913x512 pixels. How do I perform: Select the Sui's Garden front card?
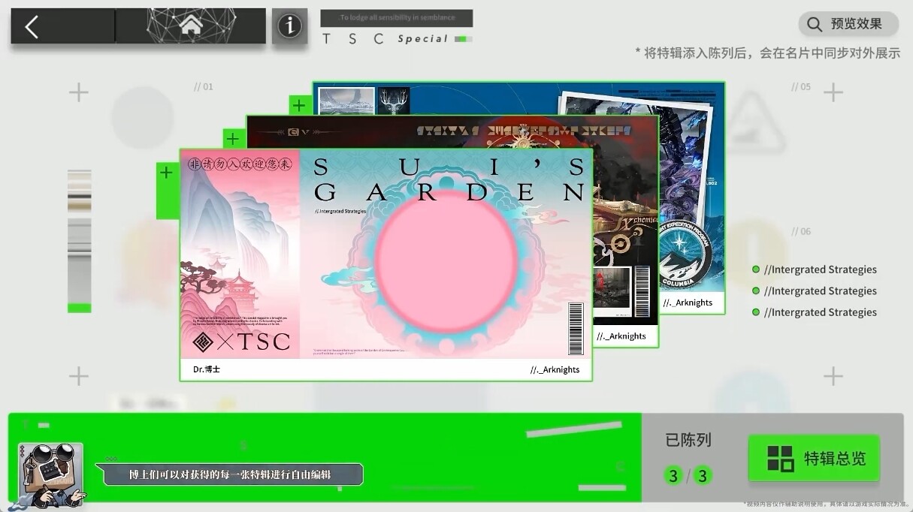[385, 264]
